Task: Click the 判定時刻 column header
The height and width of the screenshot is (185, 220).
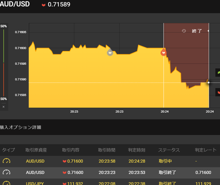Action: (137, 150)
